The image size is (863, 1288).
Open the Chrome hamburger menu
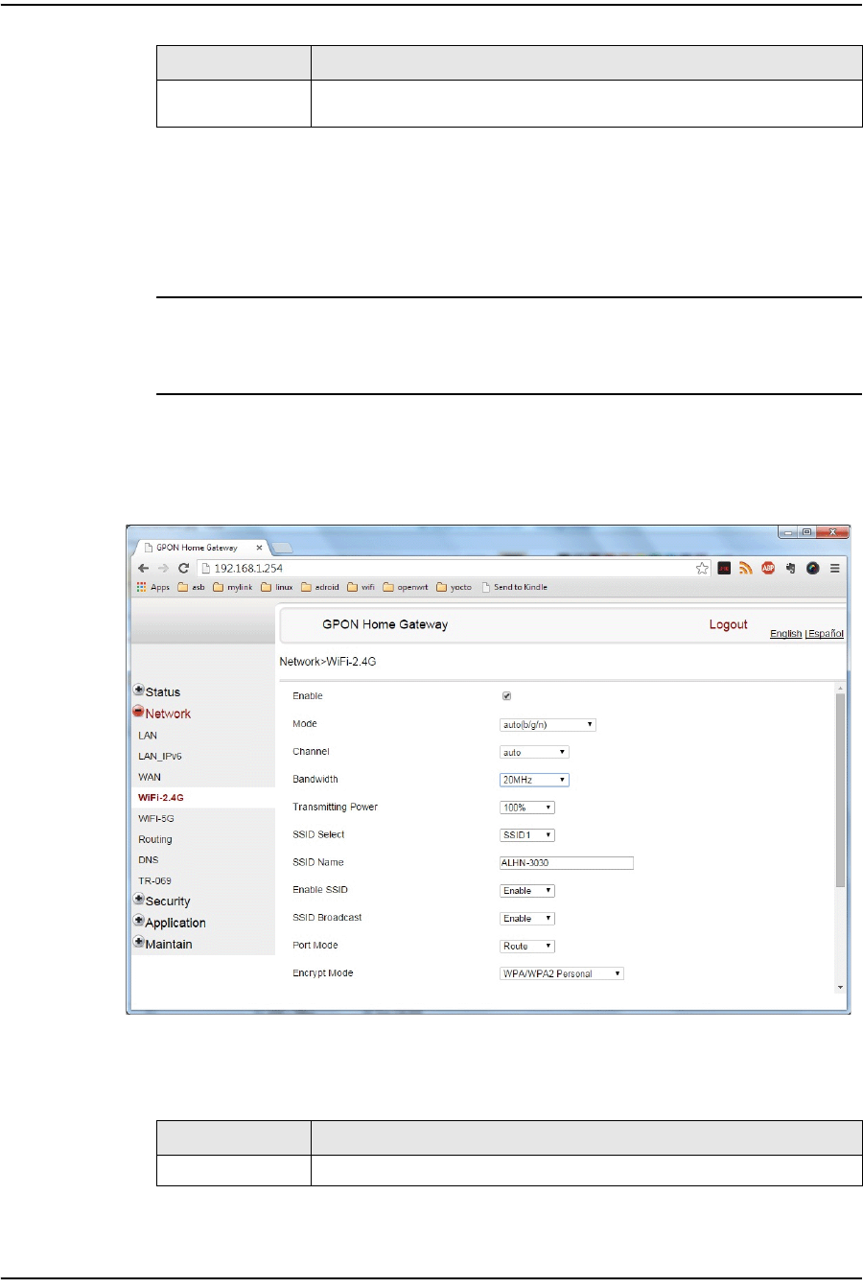click(835, 568)
